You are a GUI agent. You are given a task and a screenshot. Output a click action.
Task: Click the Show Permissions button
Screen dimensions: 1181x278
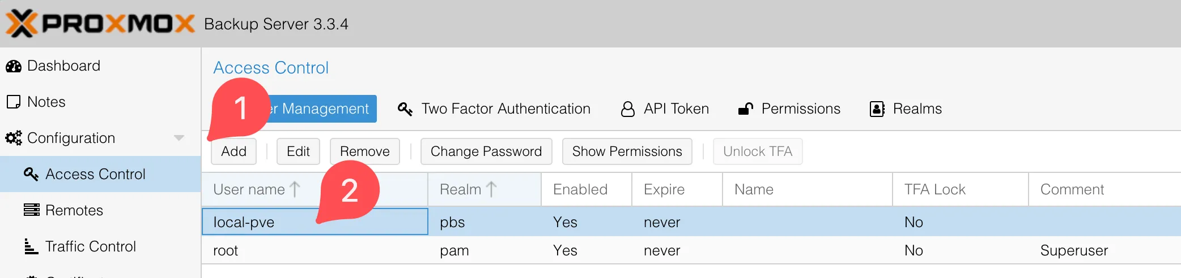[627, 151]
